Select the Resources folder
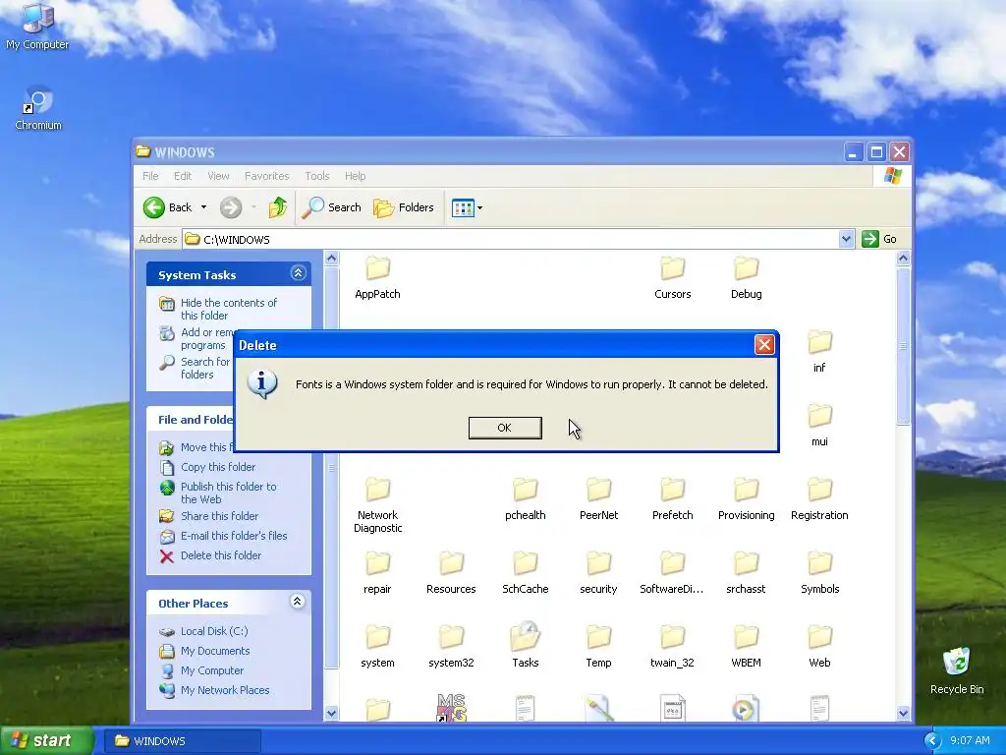This screenshot has width=1006, height=755. (x=451, y=573)
